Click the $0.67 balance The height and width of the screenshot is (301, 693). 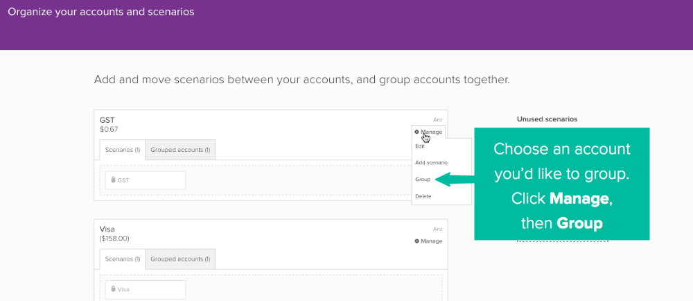(109, 130)
